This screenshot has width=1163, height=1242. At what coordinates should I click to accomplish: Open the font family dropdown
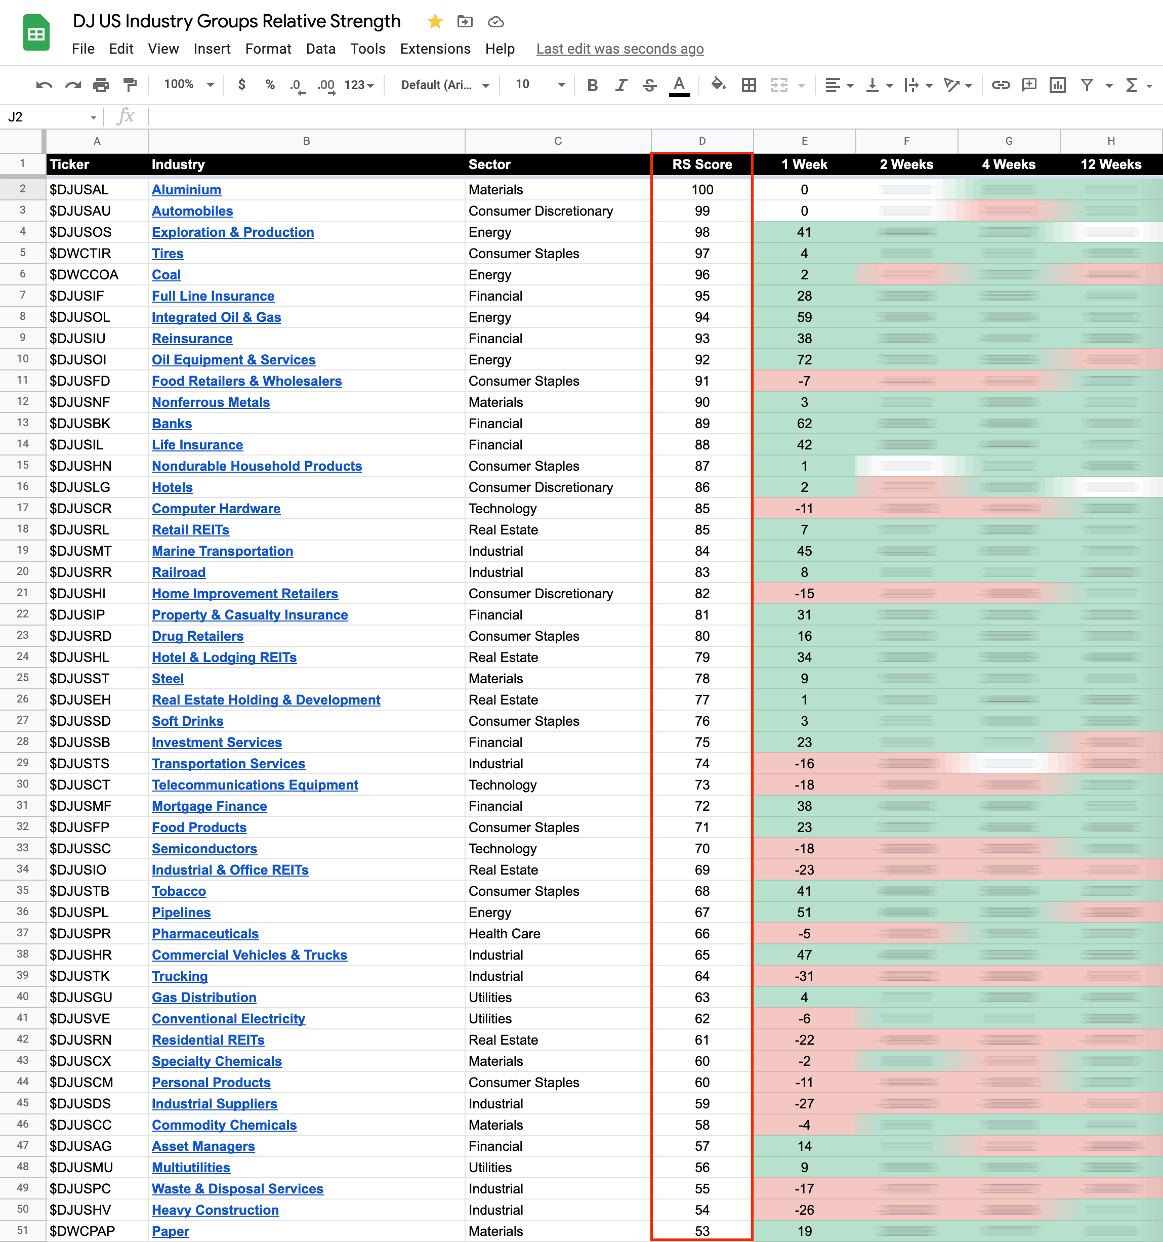pyautogui.click(x=445, y=85)
